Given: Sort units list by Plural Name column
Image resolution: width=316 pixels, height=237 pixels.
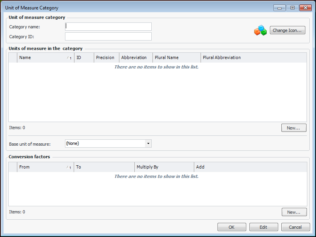Looking at the screenshot, I should pyautogui.click(x=177, y=57).
